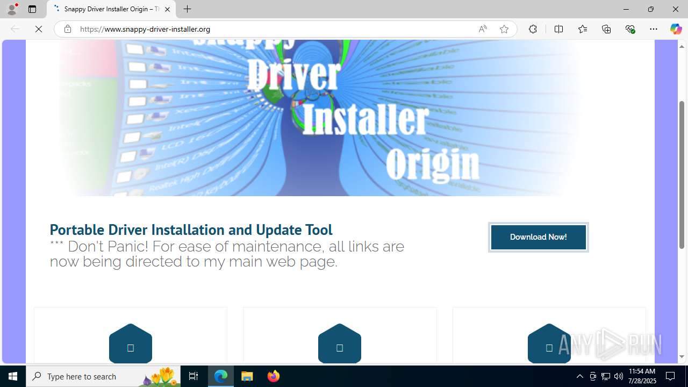The width and height of the screenshot is (688, 387).
Task: Click scrollbar up arrow
Action: [682, 46]
